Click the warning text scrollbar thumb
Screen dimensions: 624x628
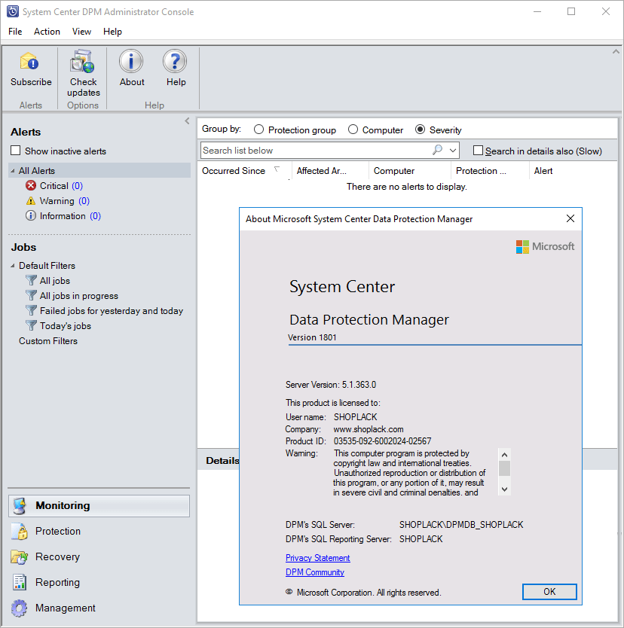pos(505,468)
